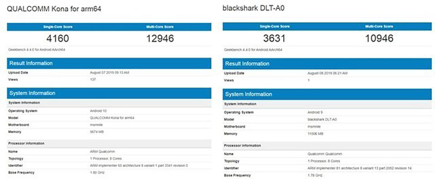This screenshot has height=179, width=435.
Task: Click the Kona Geekbench 4.4.0 version note
Action: [37, 50]
